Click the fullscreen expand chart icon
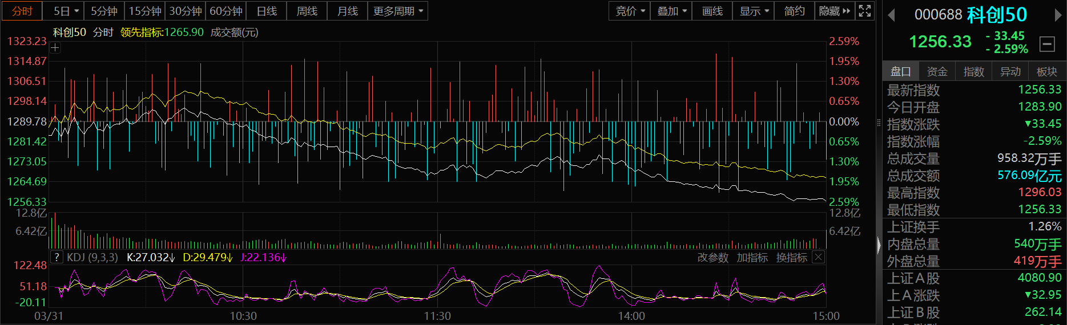1067x325 pixels. point(864,11)
